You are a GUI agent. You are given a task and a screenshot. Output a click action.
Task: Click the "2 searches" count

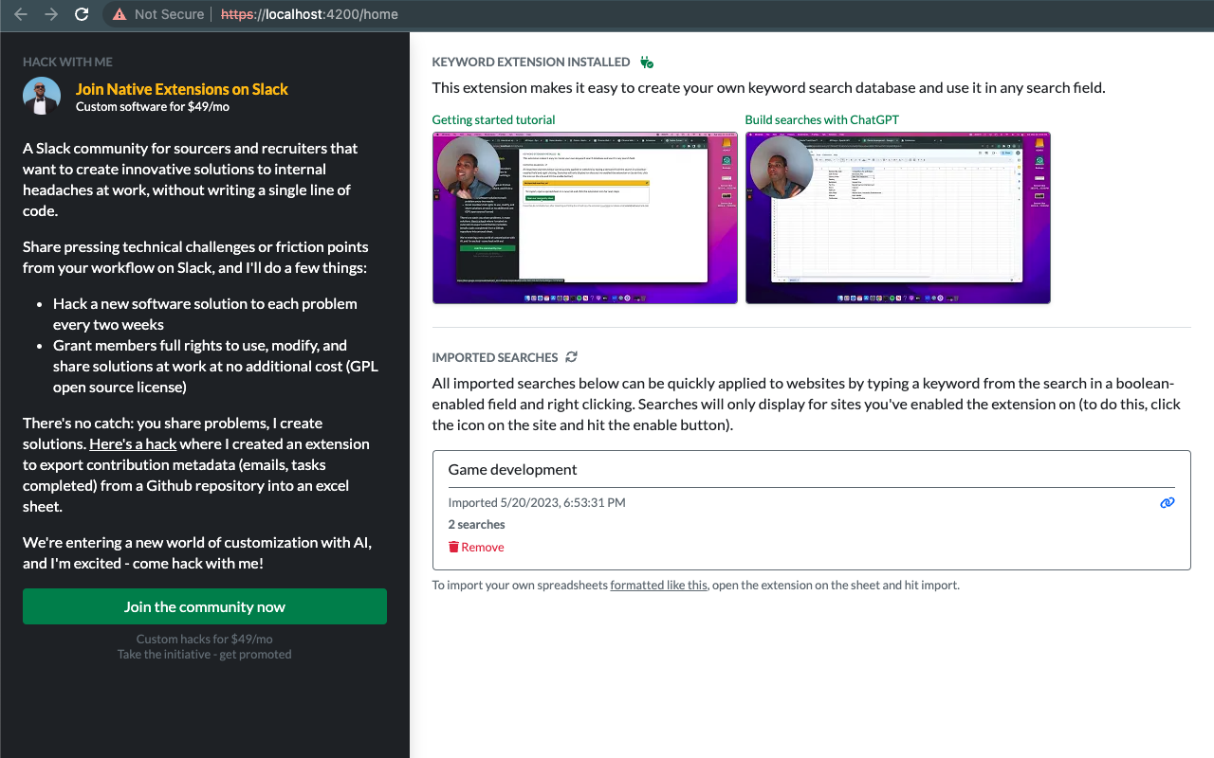(476, 524)
